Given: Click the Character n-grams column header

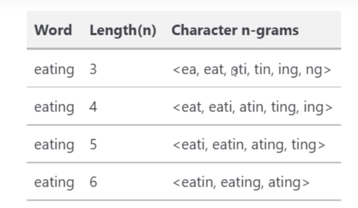Looking at the screenshot, I should [235, 30].
